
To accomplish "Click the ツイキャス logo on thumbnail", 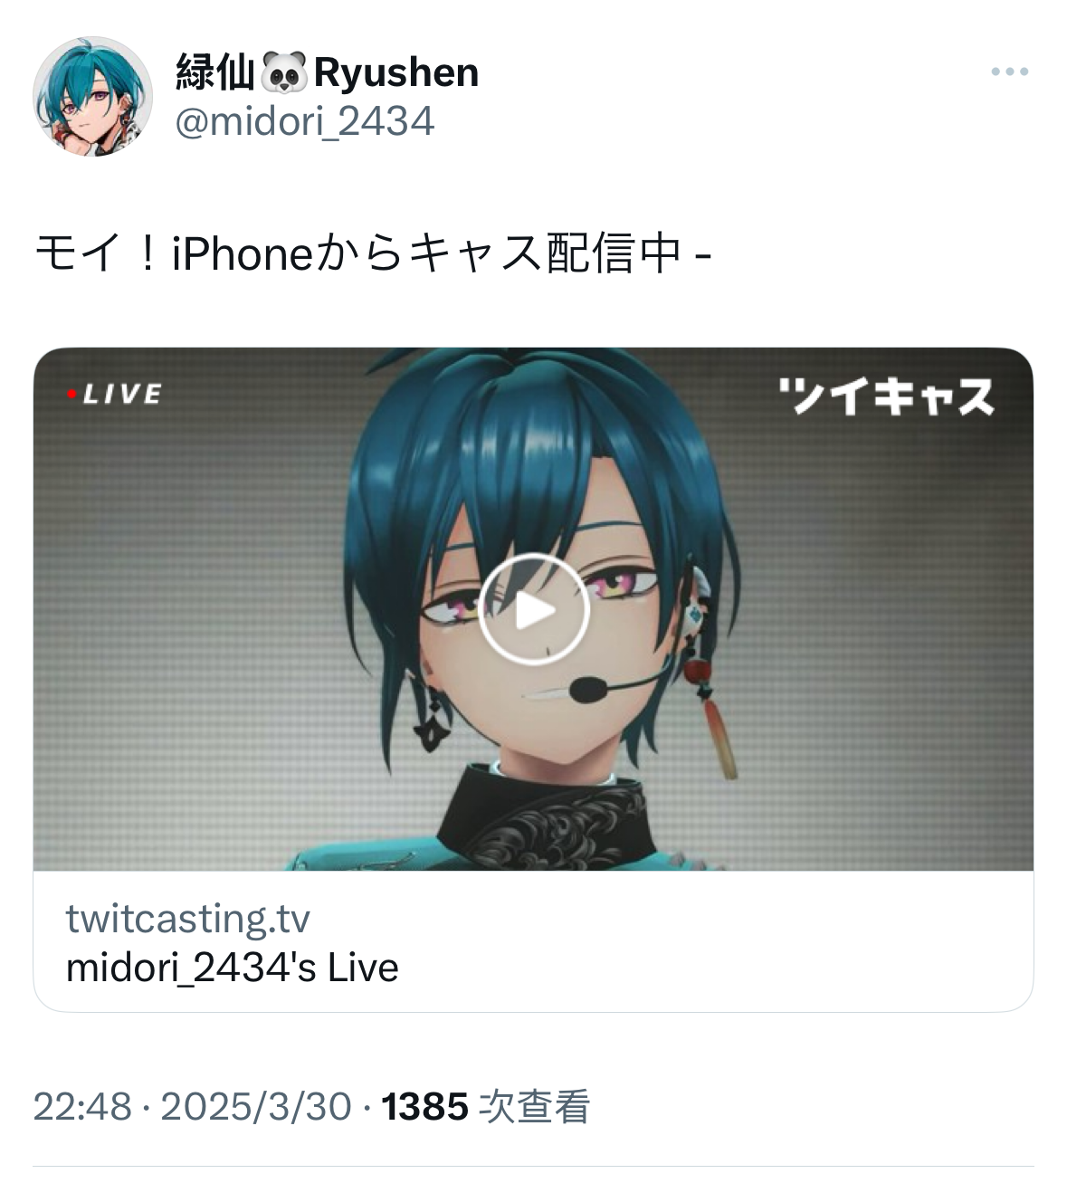I will [x=886, y=396].
